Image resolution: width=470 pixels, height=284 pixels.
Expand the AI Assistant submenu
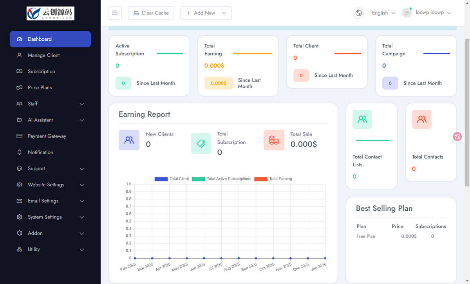(x=50, y=120)
